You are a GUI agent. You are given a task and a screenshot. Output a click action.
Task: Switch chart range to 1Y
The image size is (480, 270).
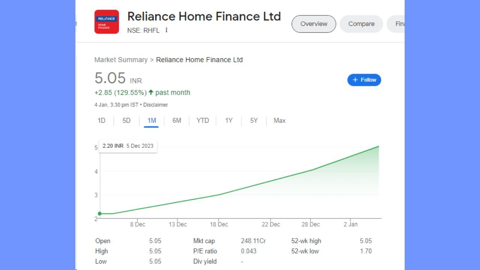[229, 120]
